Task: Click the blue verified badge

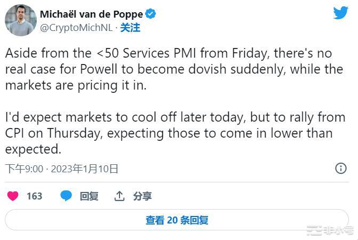Action: point(151,14)
